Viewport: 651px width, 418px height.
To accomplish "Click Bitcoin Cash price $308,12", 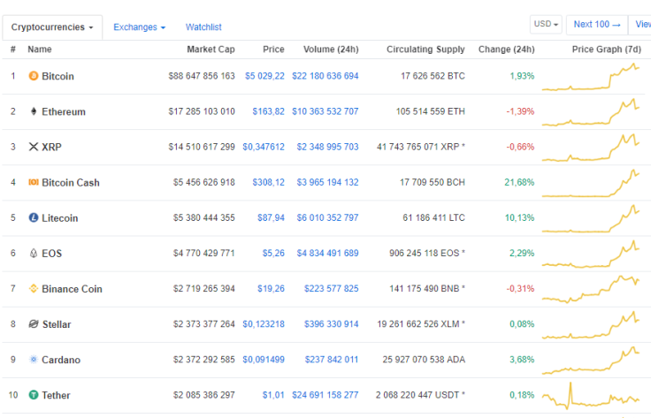I will click(x=268, y=182).
